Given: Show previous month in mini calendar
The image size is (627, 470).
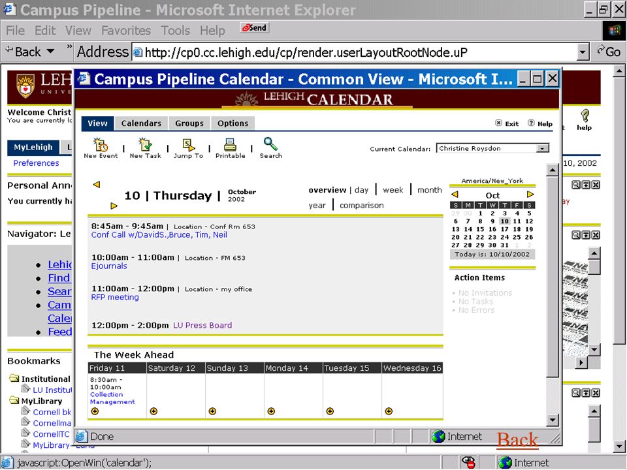Looking at the screenshot, I should tap(455, 195).
